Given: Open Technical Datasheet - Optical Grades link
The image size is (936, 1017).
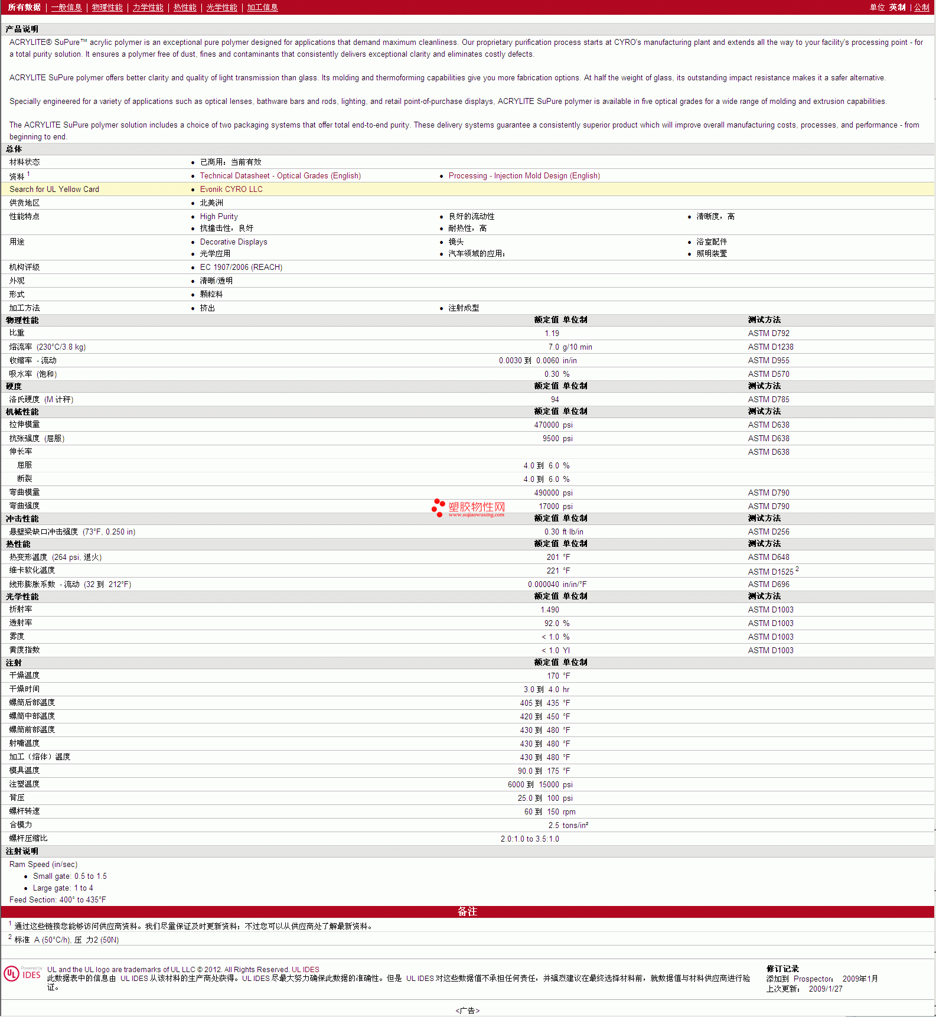Looking at the screenshot, I should (281, 175).
